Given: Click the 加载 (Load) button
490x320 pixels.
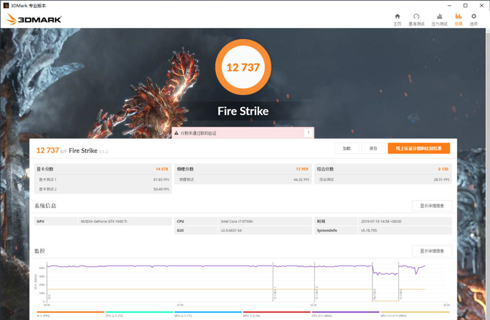Looking at the screenshot, I should (347, 148).
